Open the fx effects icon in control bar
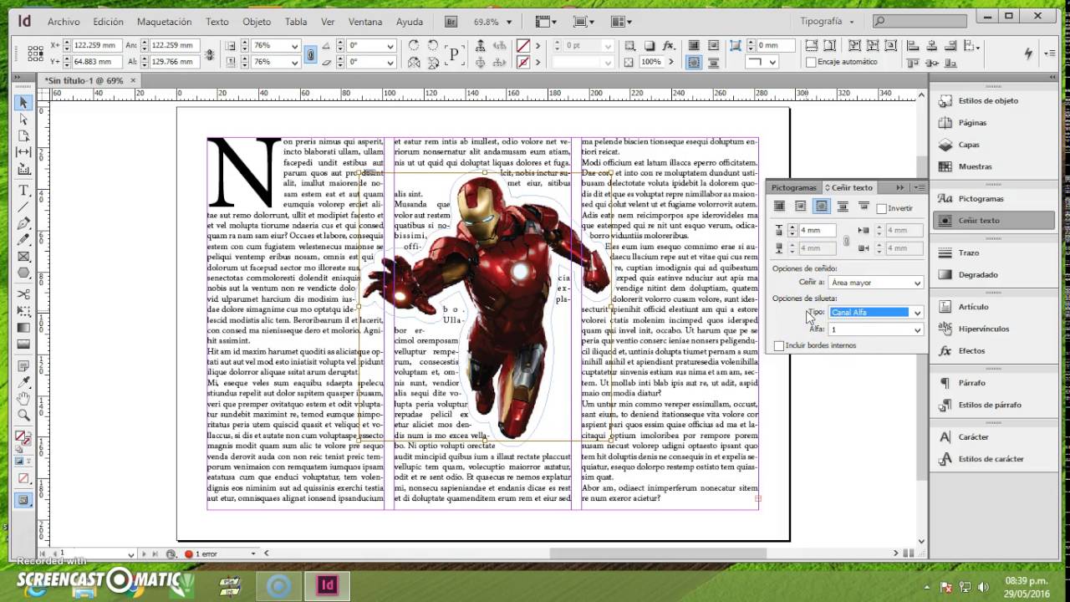Image resolution: width=1070 pixels, height=602 pixels. tap(668, 45)
